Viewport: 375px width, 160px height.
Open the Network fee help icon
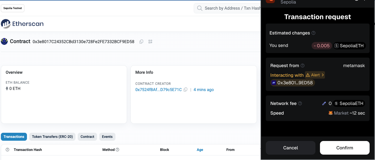tap(300, 104)
